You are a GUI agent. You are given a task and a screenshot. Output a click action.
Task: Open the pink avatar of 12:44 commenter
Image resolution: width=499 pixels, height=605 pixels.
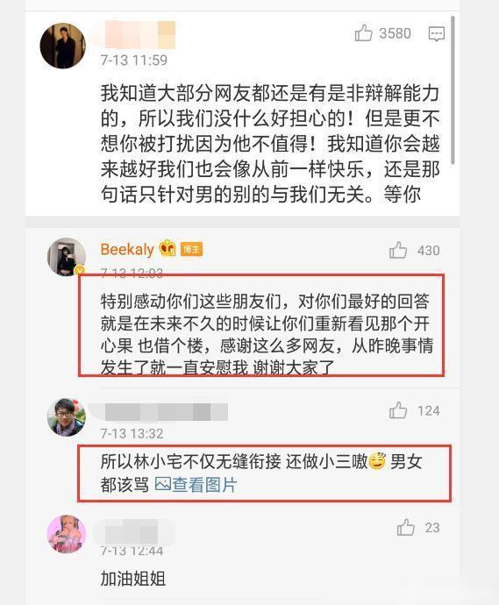coord(66,534)
